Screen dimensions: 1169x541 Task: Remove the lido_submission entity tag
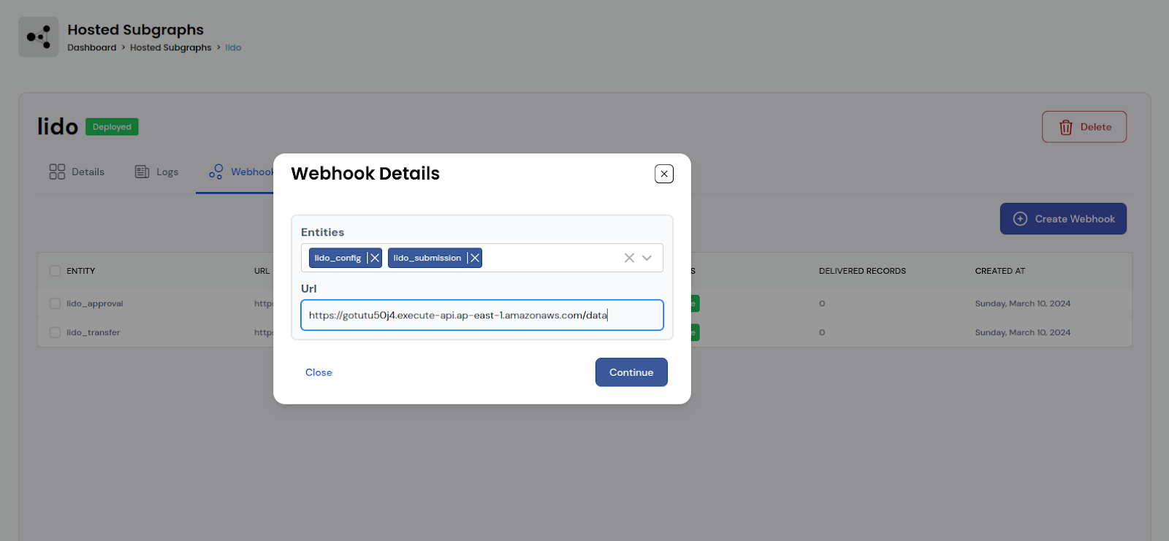pyautogui.click(x=475, y=258)
